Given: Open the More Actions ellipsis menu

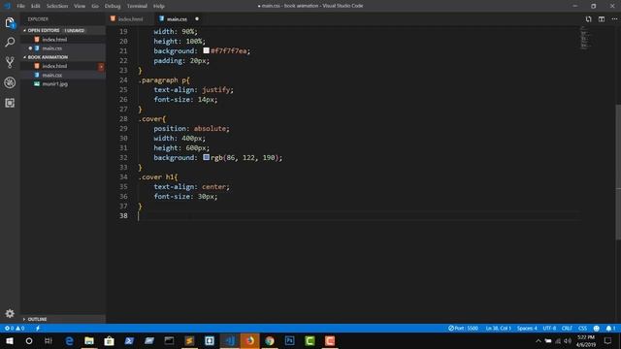Looking at the screenshot, I should coord(614,19).
